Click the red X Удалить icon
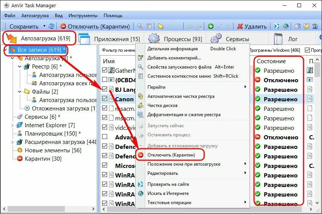This screenshot has width=322, height=214. coord(240,26)
